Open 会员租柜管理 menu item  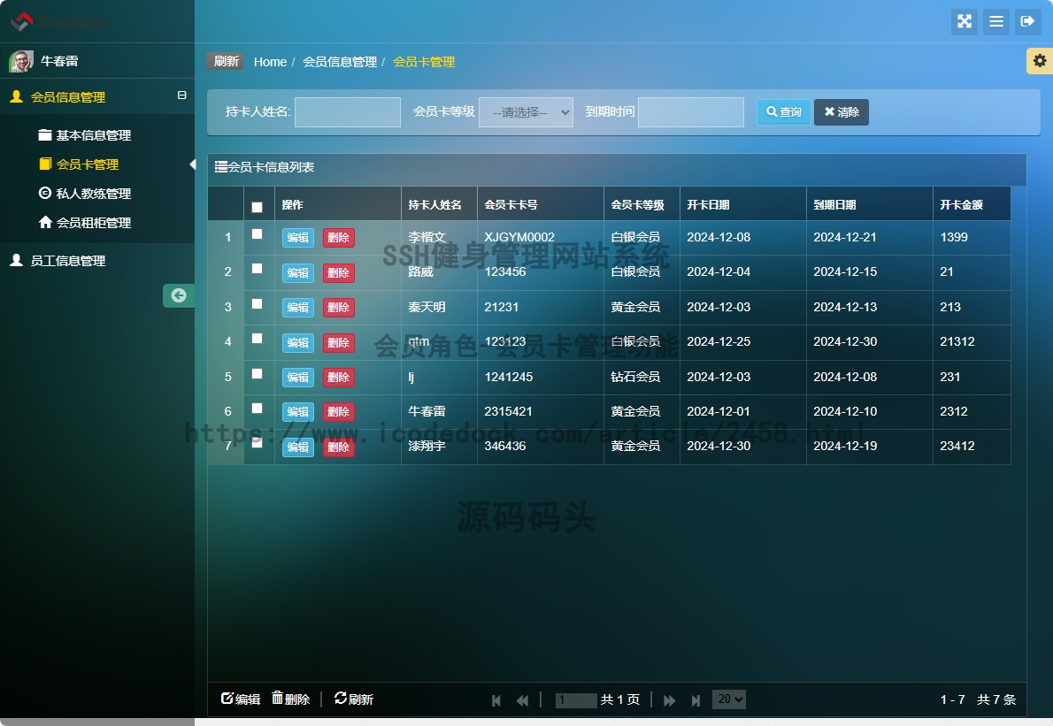click(x=85, y=222)
